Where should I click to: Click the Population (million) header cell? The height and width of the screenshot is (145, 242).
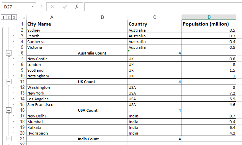point(209,24)
